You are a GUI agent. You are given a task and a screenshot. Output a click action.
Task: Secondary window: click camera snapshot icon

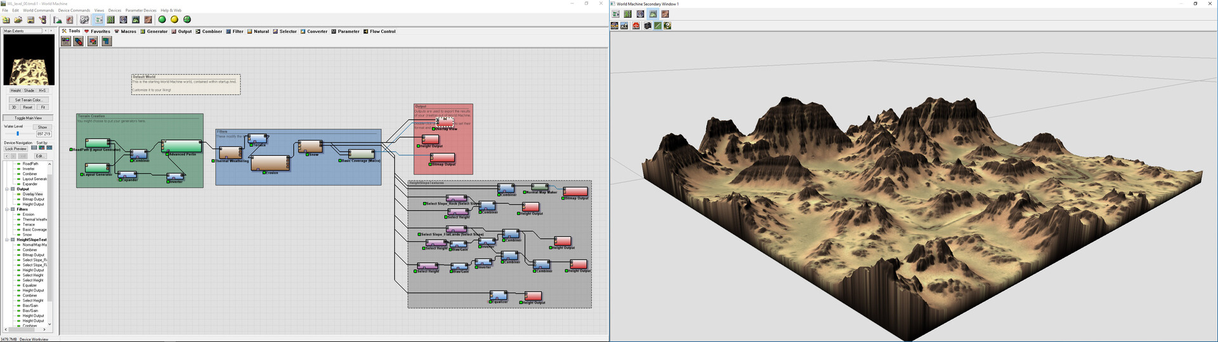pyautogui.click(x=647, y=26)
